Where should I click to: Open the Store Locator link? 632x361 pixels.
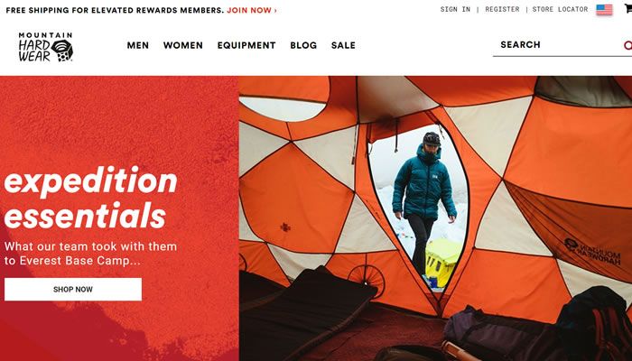pos(560,9)
